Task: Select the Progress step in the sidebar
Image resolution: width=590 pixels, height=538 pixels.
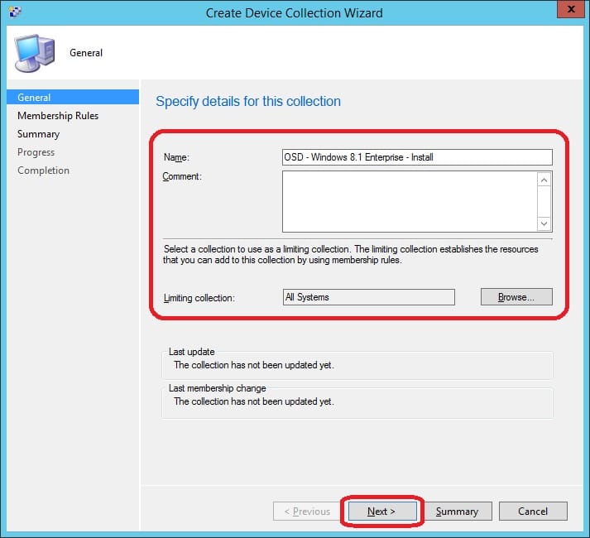Action: (36, 152)
